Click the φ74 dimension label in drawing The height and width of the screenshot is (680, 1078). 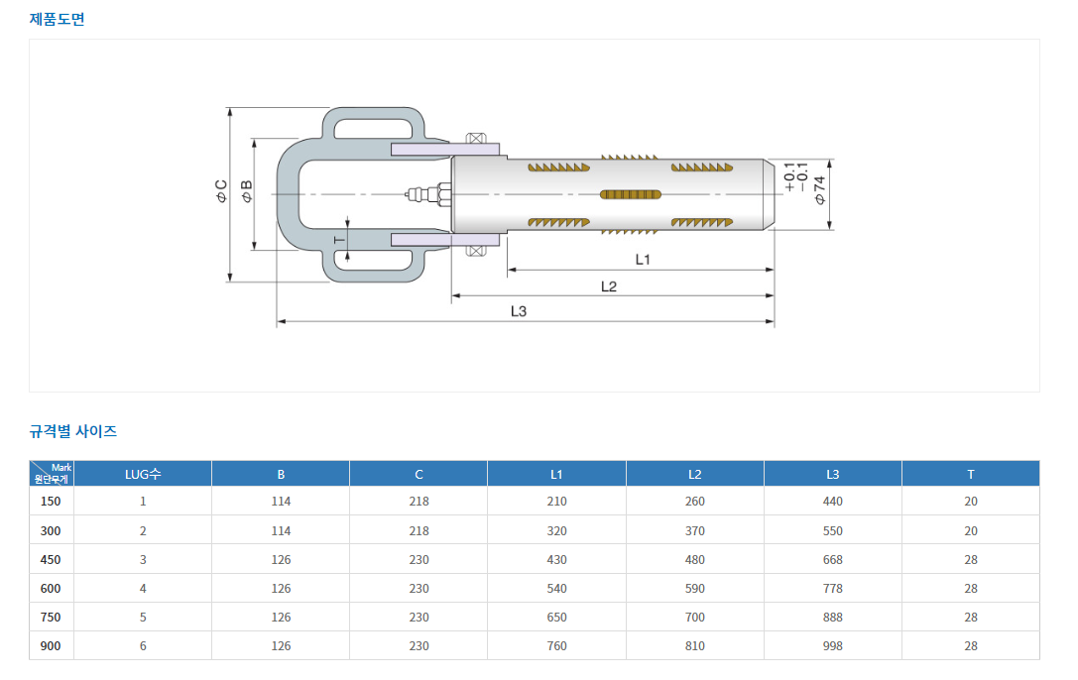(x=819, y=189)
